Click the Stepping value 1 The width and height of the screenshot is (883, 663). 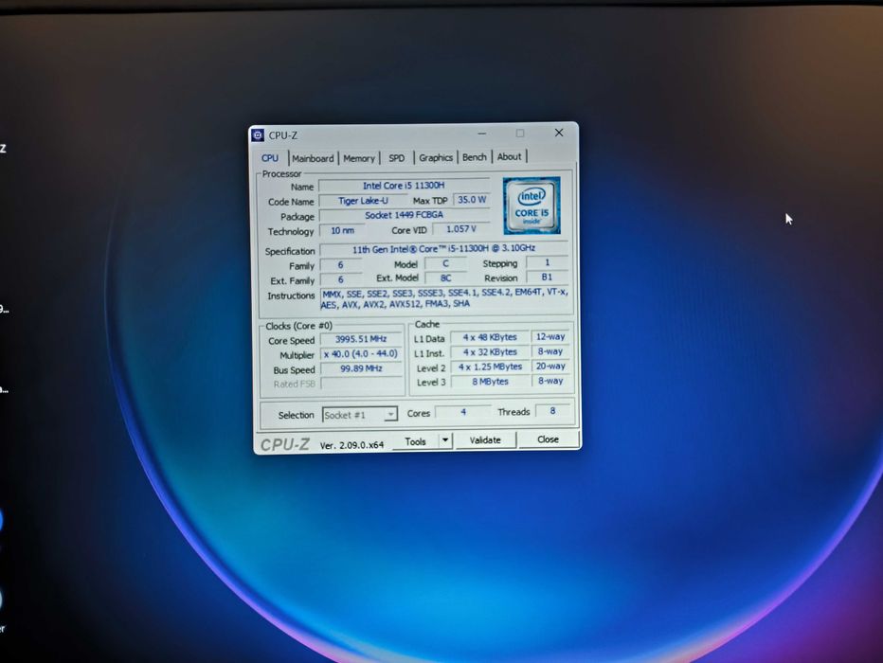click(x=547, y=262)
